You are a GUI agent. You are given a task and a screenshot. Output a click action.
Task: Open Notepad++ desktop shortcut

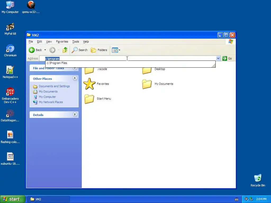tap(10, 72)
